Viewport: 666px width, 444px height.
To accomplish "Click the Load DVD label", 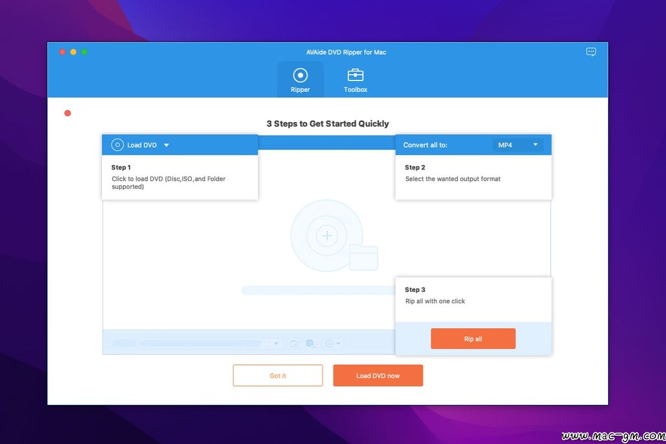I will point(142,145).
